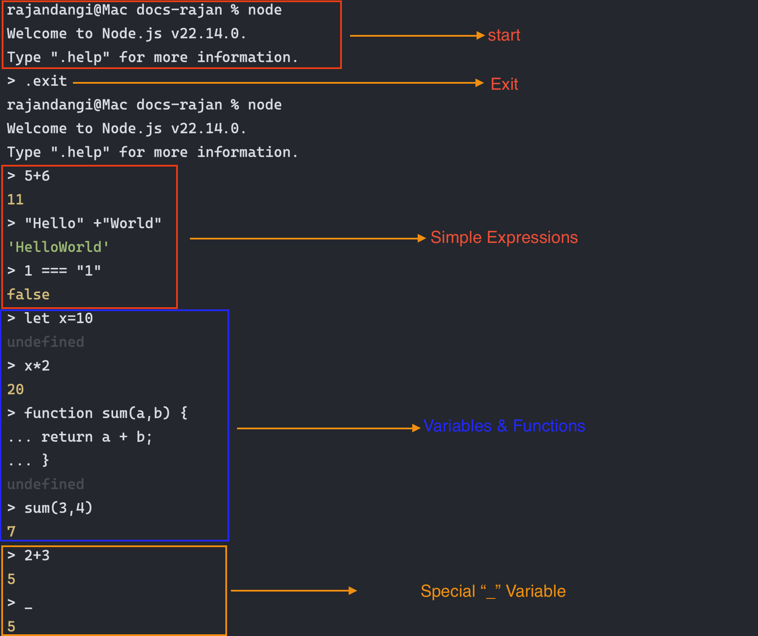Click the output value '20'
The image size is (758, 636).
16,390
